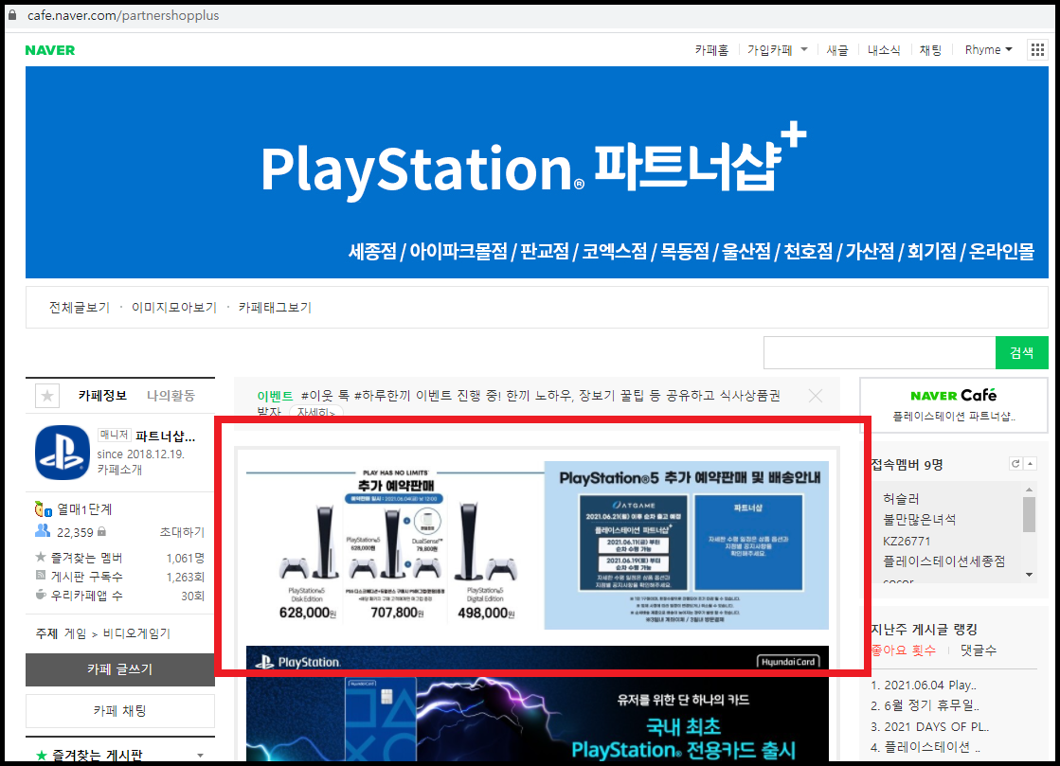Close the event notice banner

[x=816, y=396]
